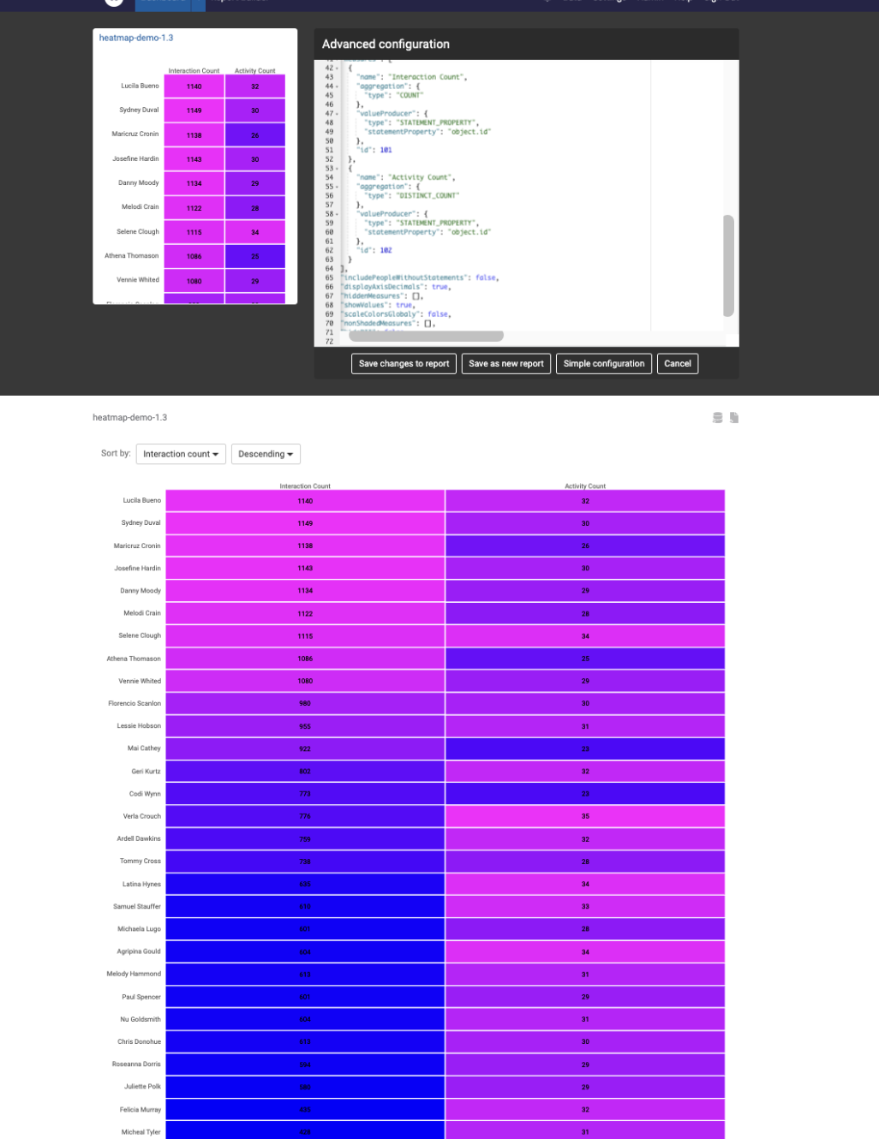This screenshot has width=879, height=1139.
Task: Click the "id": 101 line in editor
Action: pyautogui.click(x=374, y=150)
